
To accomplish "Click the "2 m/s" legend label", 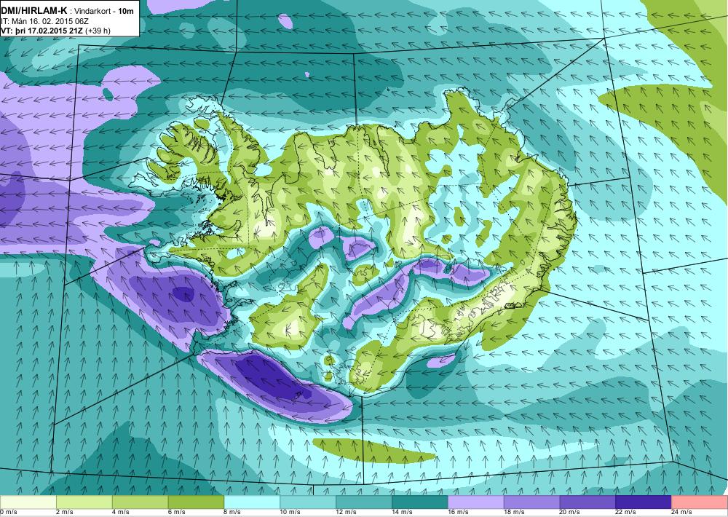I will click(x=65, y=513).
